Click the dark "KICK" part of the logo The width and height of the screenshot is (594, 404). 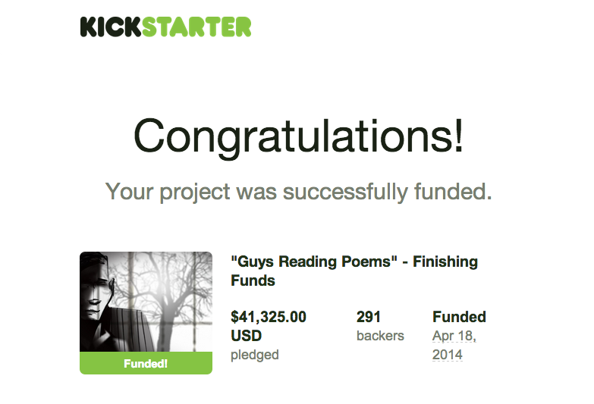coord(110,27)
